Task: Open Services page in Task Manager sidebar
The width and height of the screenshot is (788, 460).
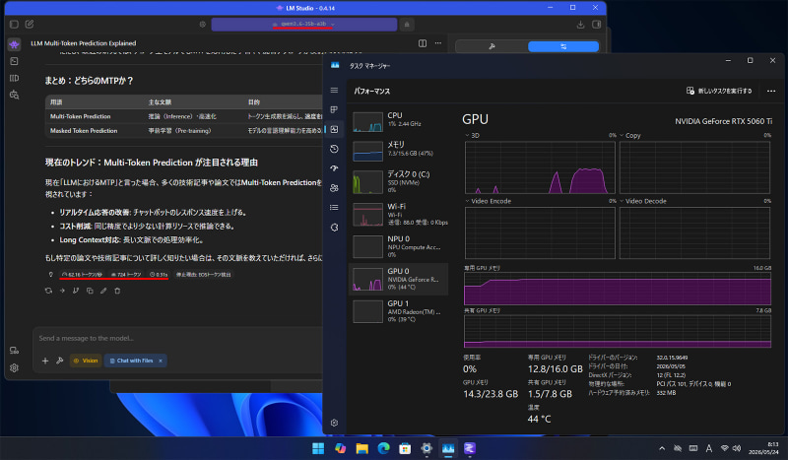Action: click(x=334, y=228)
